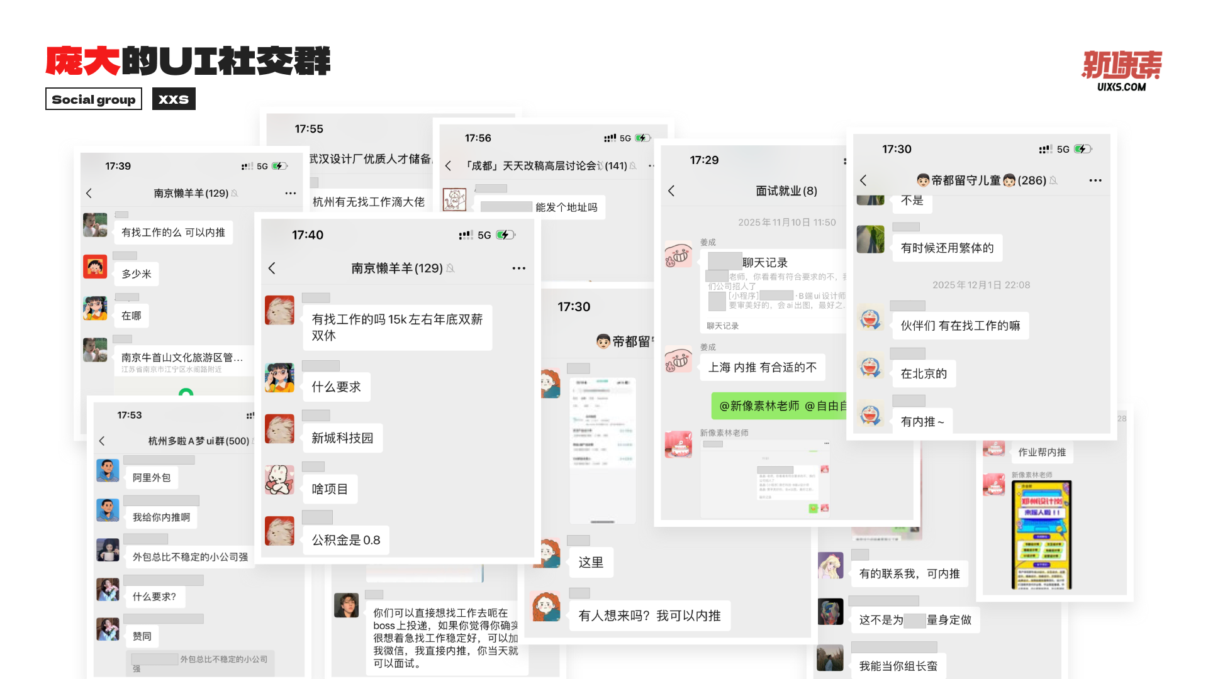Click message 有找工作的吗 15k左右年底双薪双休
The height and width of the screenshot is (679, 1208).
pyautogui.click(x=397, y=327)
